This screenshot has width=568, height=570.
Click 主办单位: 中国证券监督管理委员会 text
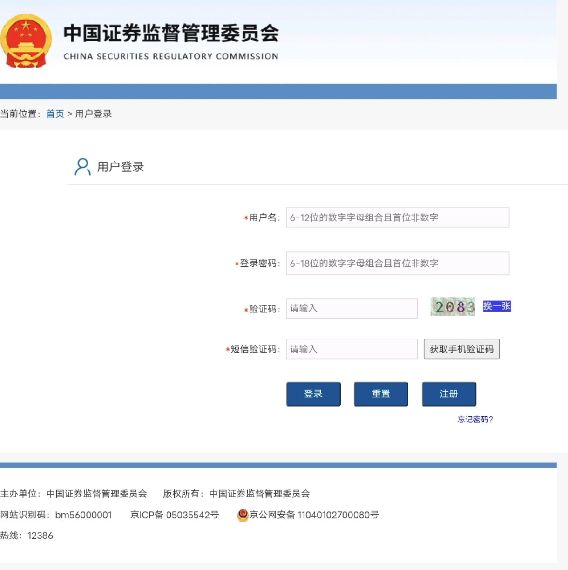pos(74,494)
